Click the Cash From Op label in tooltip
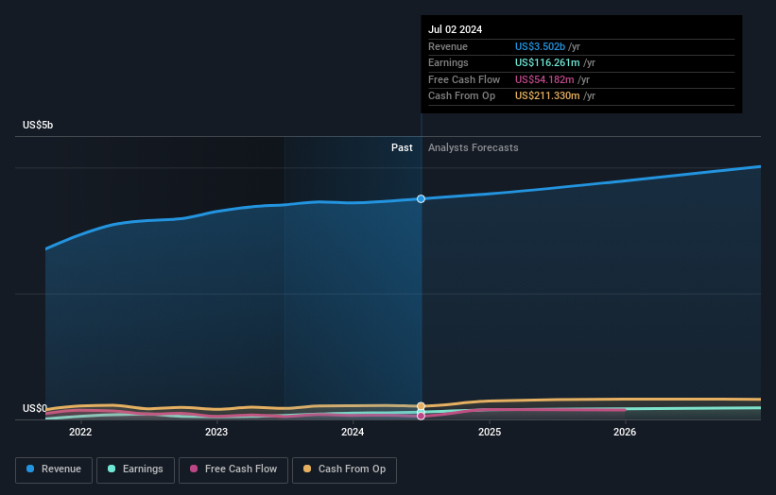776x495 pixels. coord(462,96)
